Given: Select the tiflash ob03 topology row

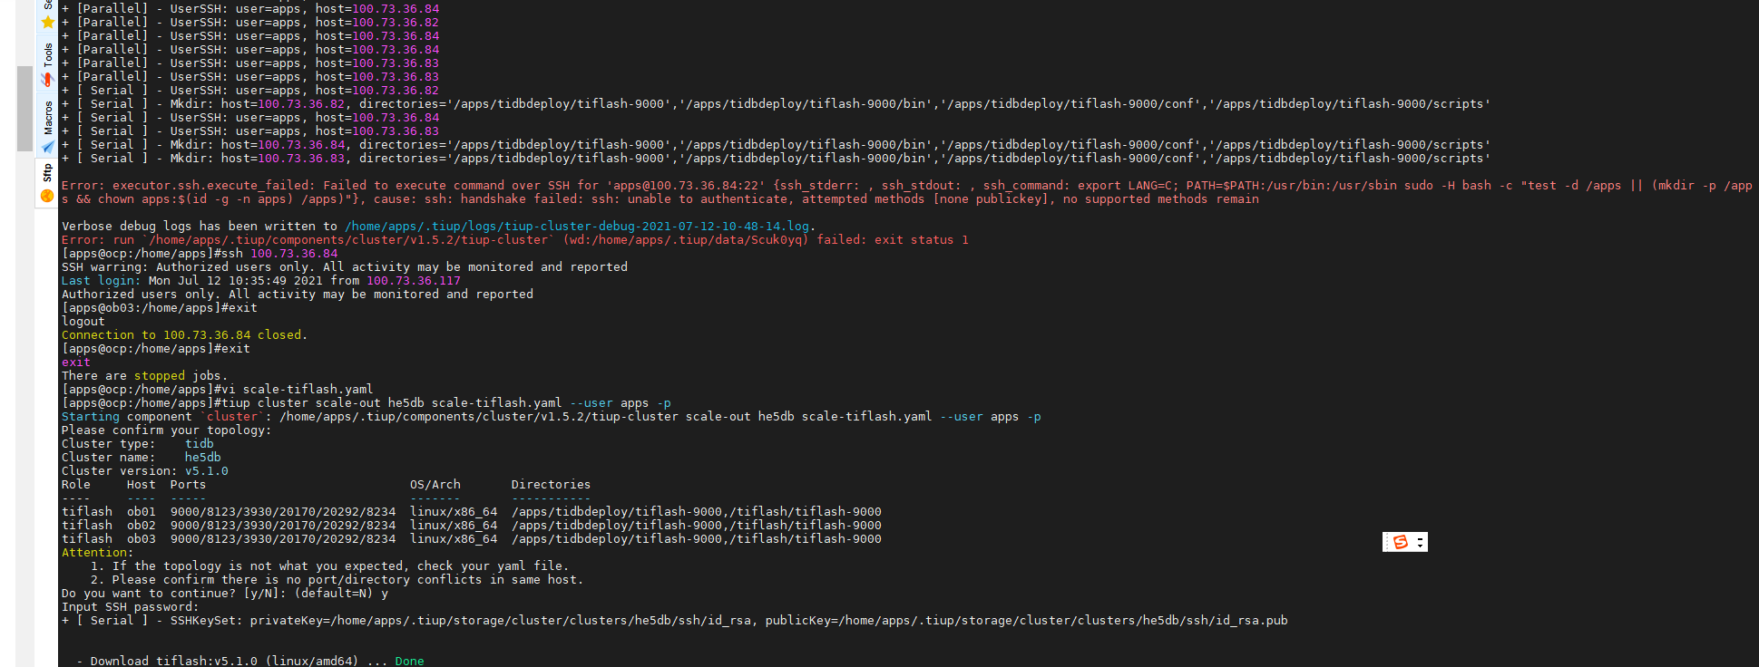Looking at the screenshot, I should (471, 539).
